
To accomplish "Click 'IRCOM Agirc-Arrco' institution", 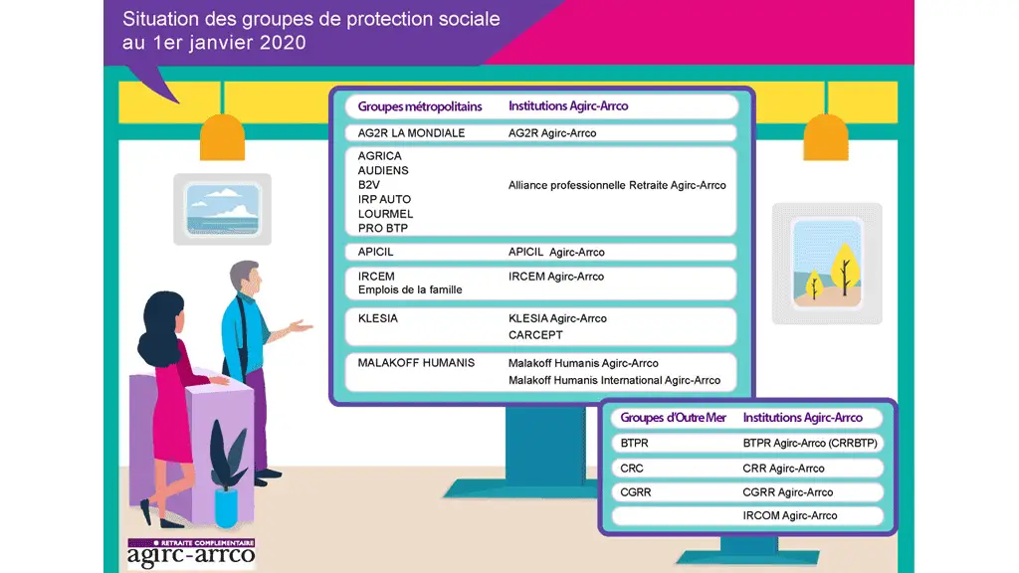I will [789, 516].
